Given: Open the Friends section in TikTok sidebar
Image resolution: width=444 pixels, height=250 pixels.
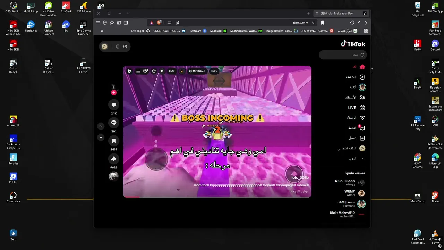Looking at the screenshot, I should pos(362,98).
